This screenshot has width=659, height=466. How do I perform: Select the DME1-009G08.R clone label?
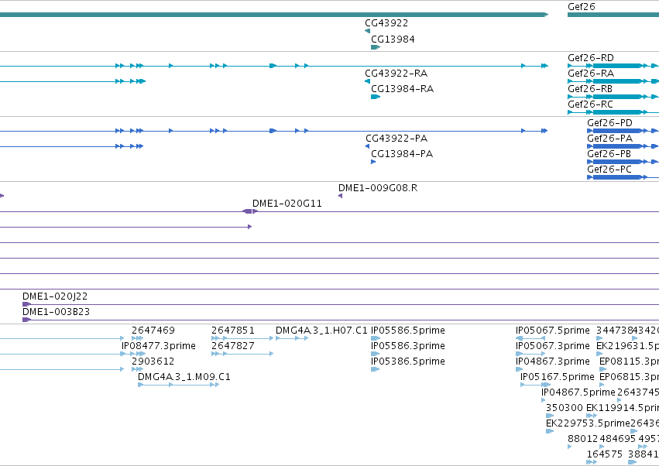coord(378,188)
